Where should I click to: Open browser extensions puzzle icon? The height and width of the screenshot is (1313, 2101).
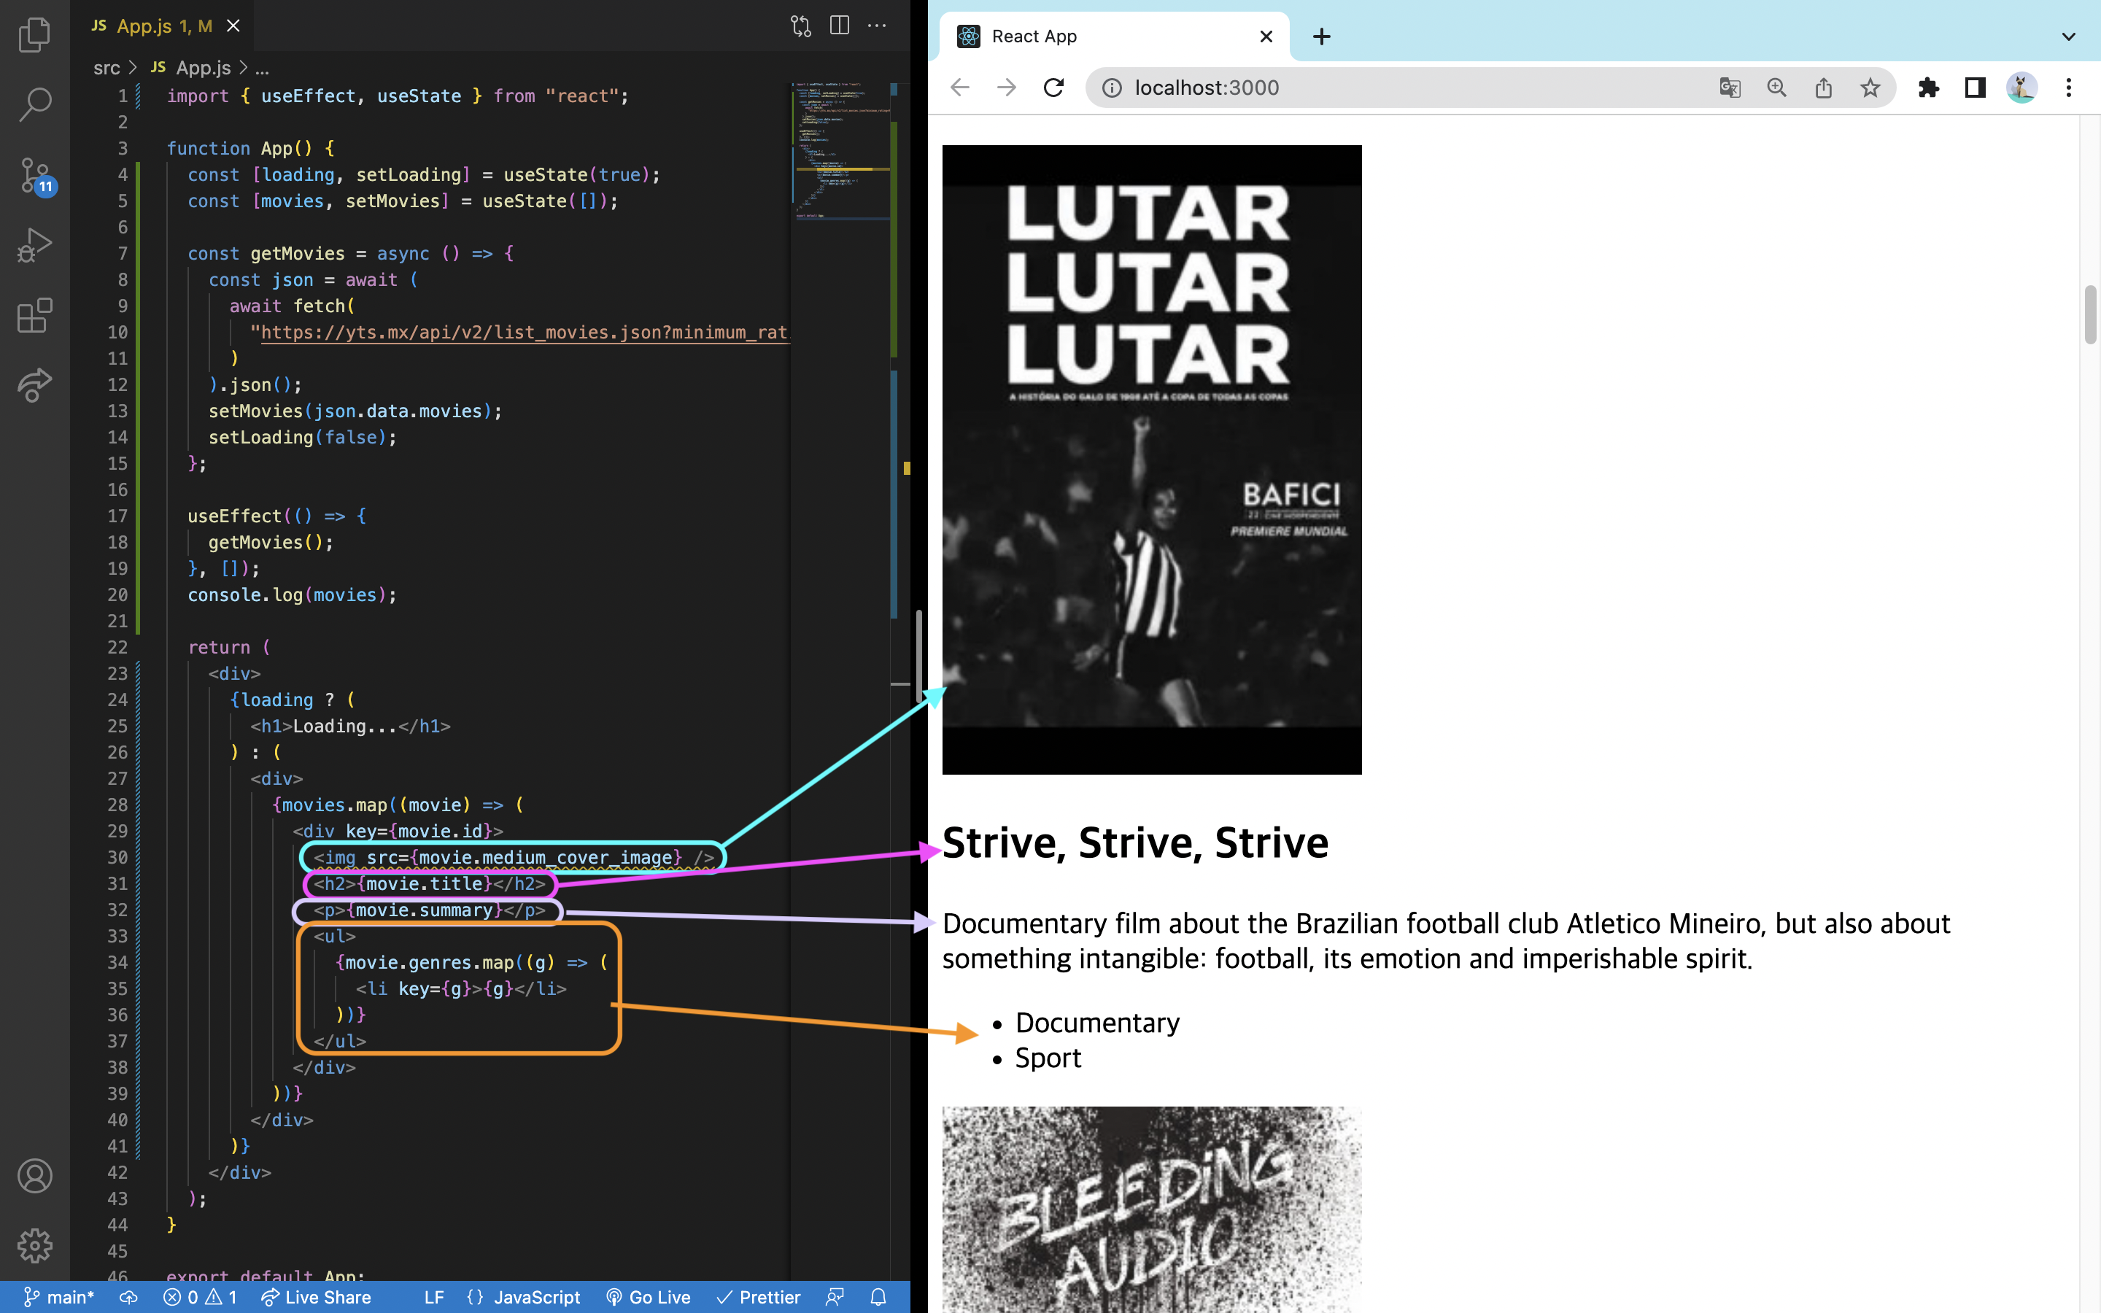(1928, 88)
